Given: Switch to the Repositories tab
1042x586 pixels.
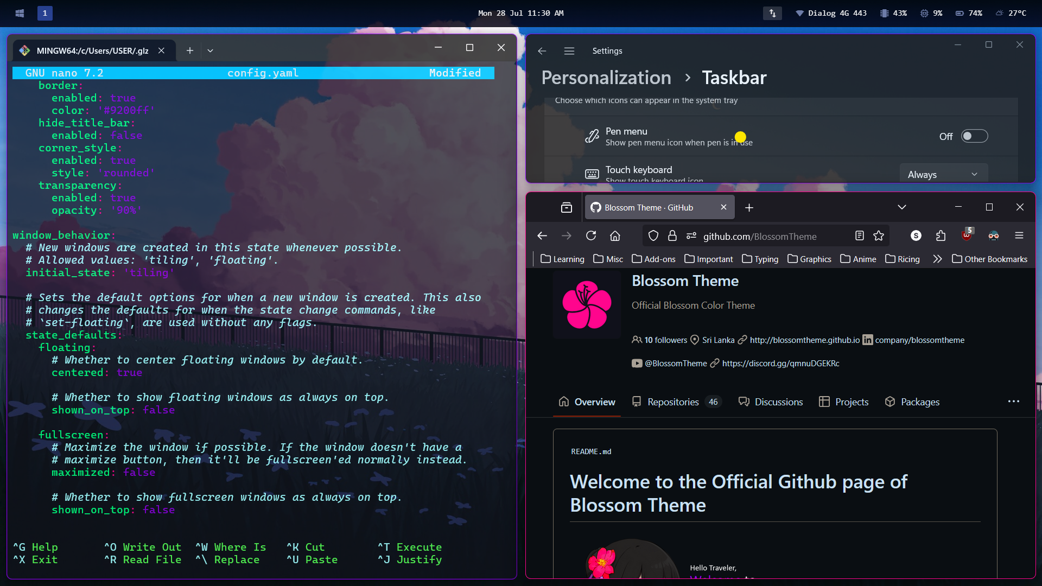Looking at the screenshot, I should pos(673,402).
